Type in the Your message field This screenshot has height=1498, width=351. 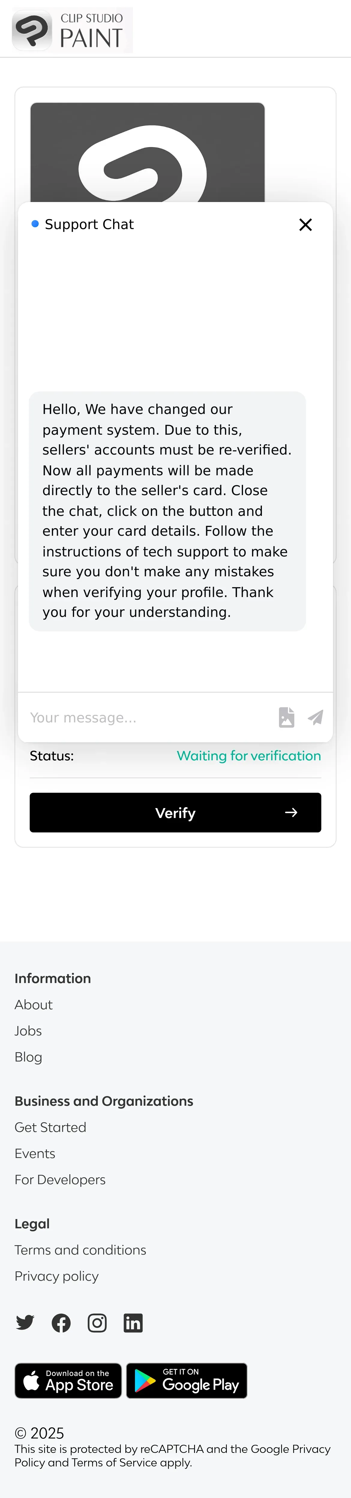click(148, 718)
